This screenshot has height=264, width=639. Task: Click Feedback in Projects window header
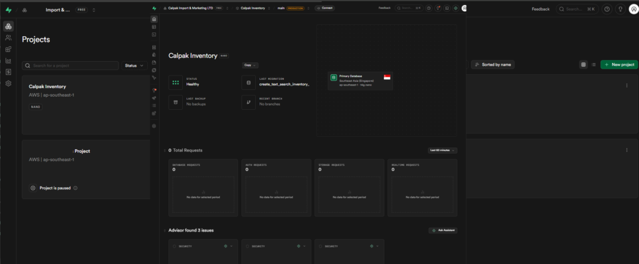point(540,9)
